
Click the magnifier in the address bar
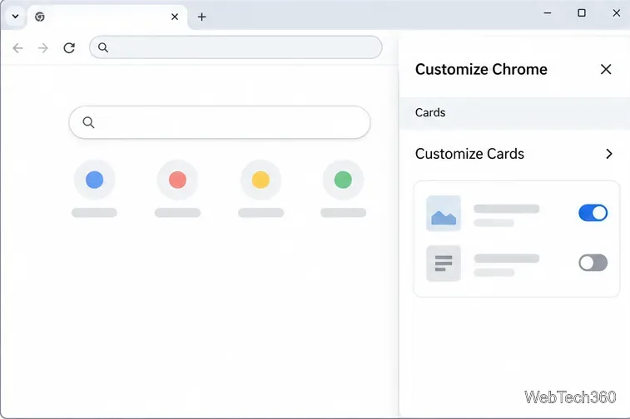(x=103, y=47)
